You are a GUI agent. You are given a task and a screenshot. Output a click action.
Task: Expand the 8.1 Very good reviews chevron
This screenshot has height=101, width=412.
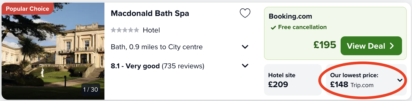[245, 66]
